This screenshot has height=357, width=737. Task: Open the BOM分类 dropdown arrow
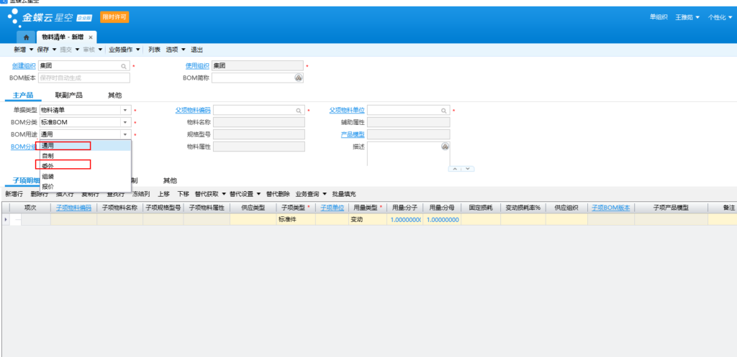click(x=125, y=122)
